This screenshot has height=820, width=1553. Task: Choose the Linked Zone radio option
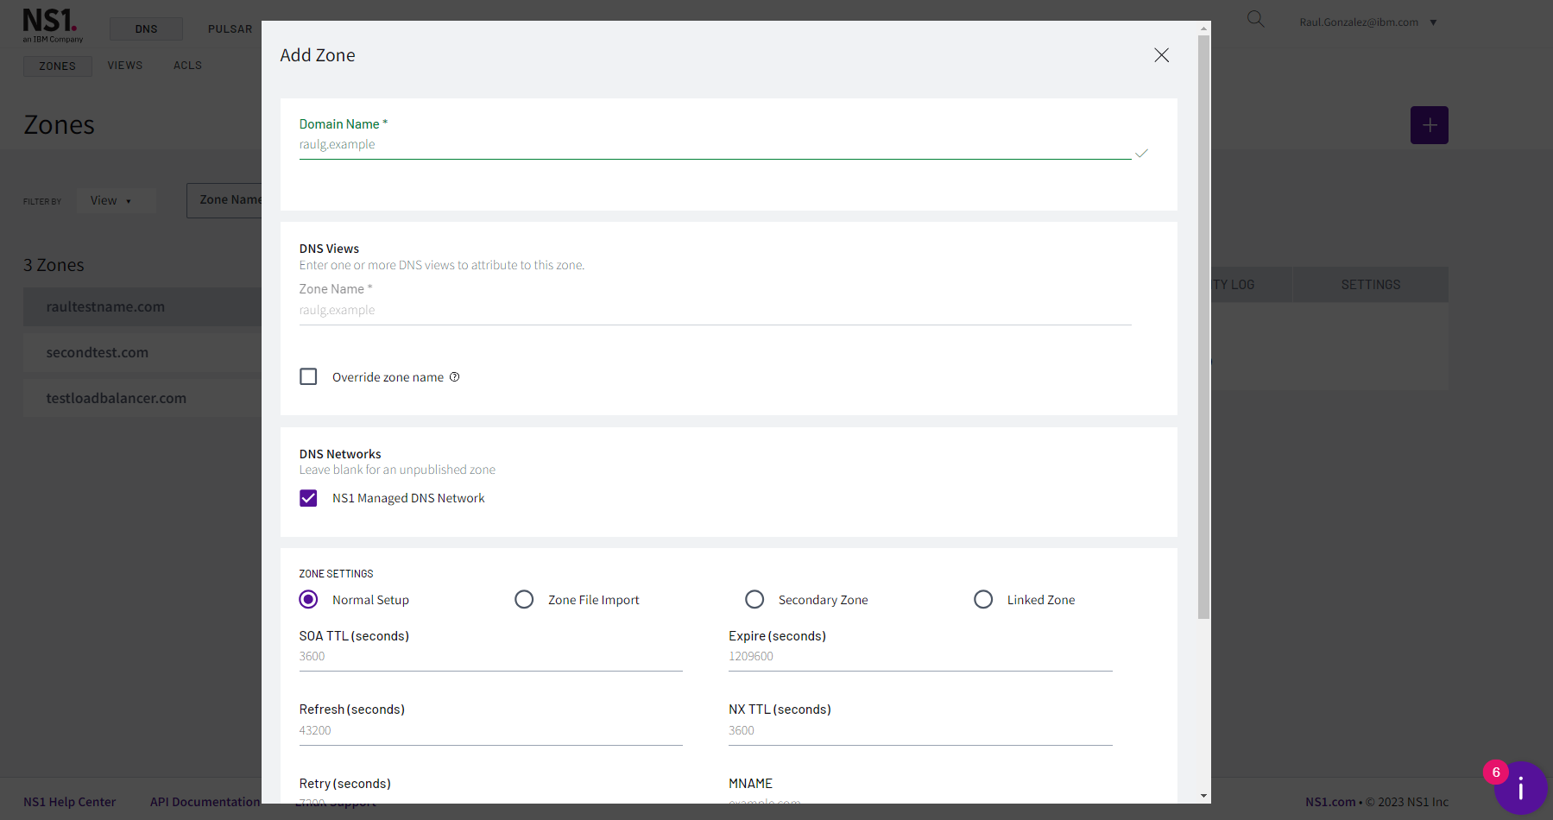[983, 599]
